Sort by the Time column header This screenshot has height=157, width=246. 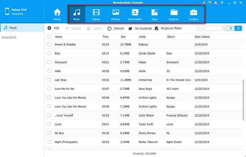pos(105,37)
